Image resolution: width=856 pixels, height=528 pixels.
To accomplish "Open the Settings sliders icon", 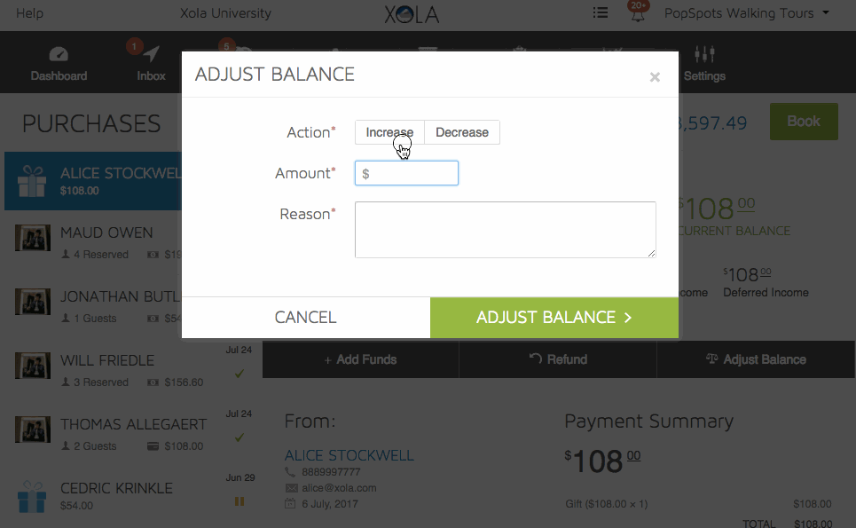I will tap(704, 54).
